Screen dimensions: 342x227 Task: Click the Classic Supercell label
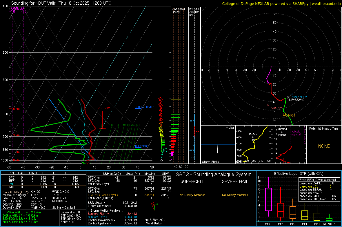[x=296, y=133]
